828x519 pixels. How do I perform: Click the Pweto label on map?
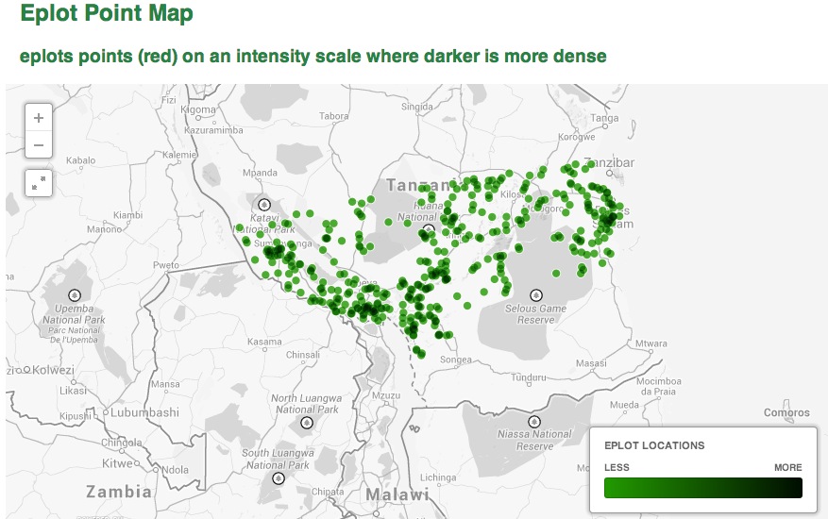pos(166,265)
